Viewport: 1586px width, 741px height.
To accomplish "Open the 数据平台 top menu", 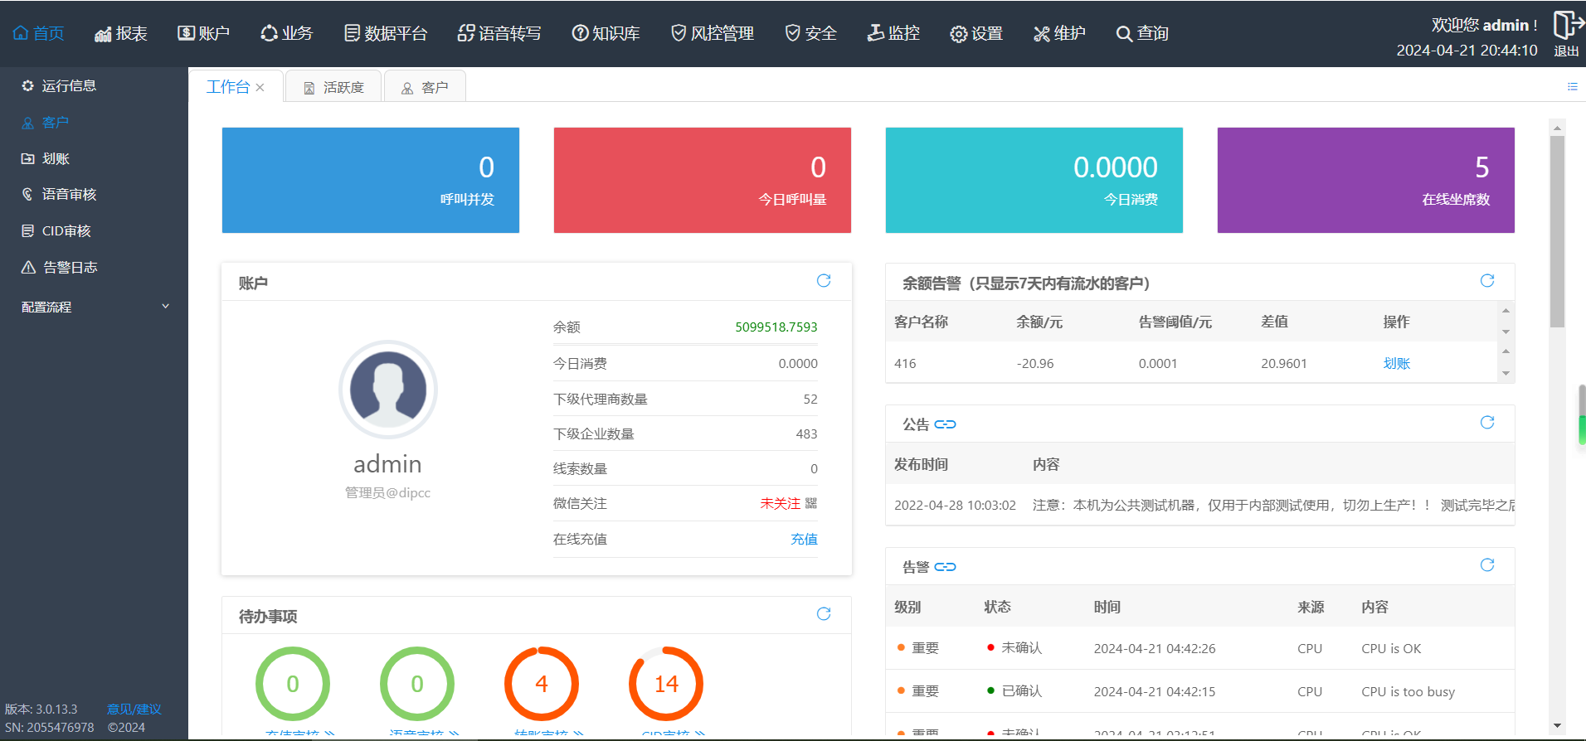I will point(386,33).
